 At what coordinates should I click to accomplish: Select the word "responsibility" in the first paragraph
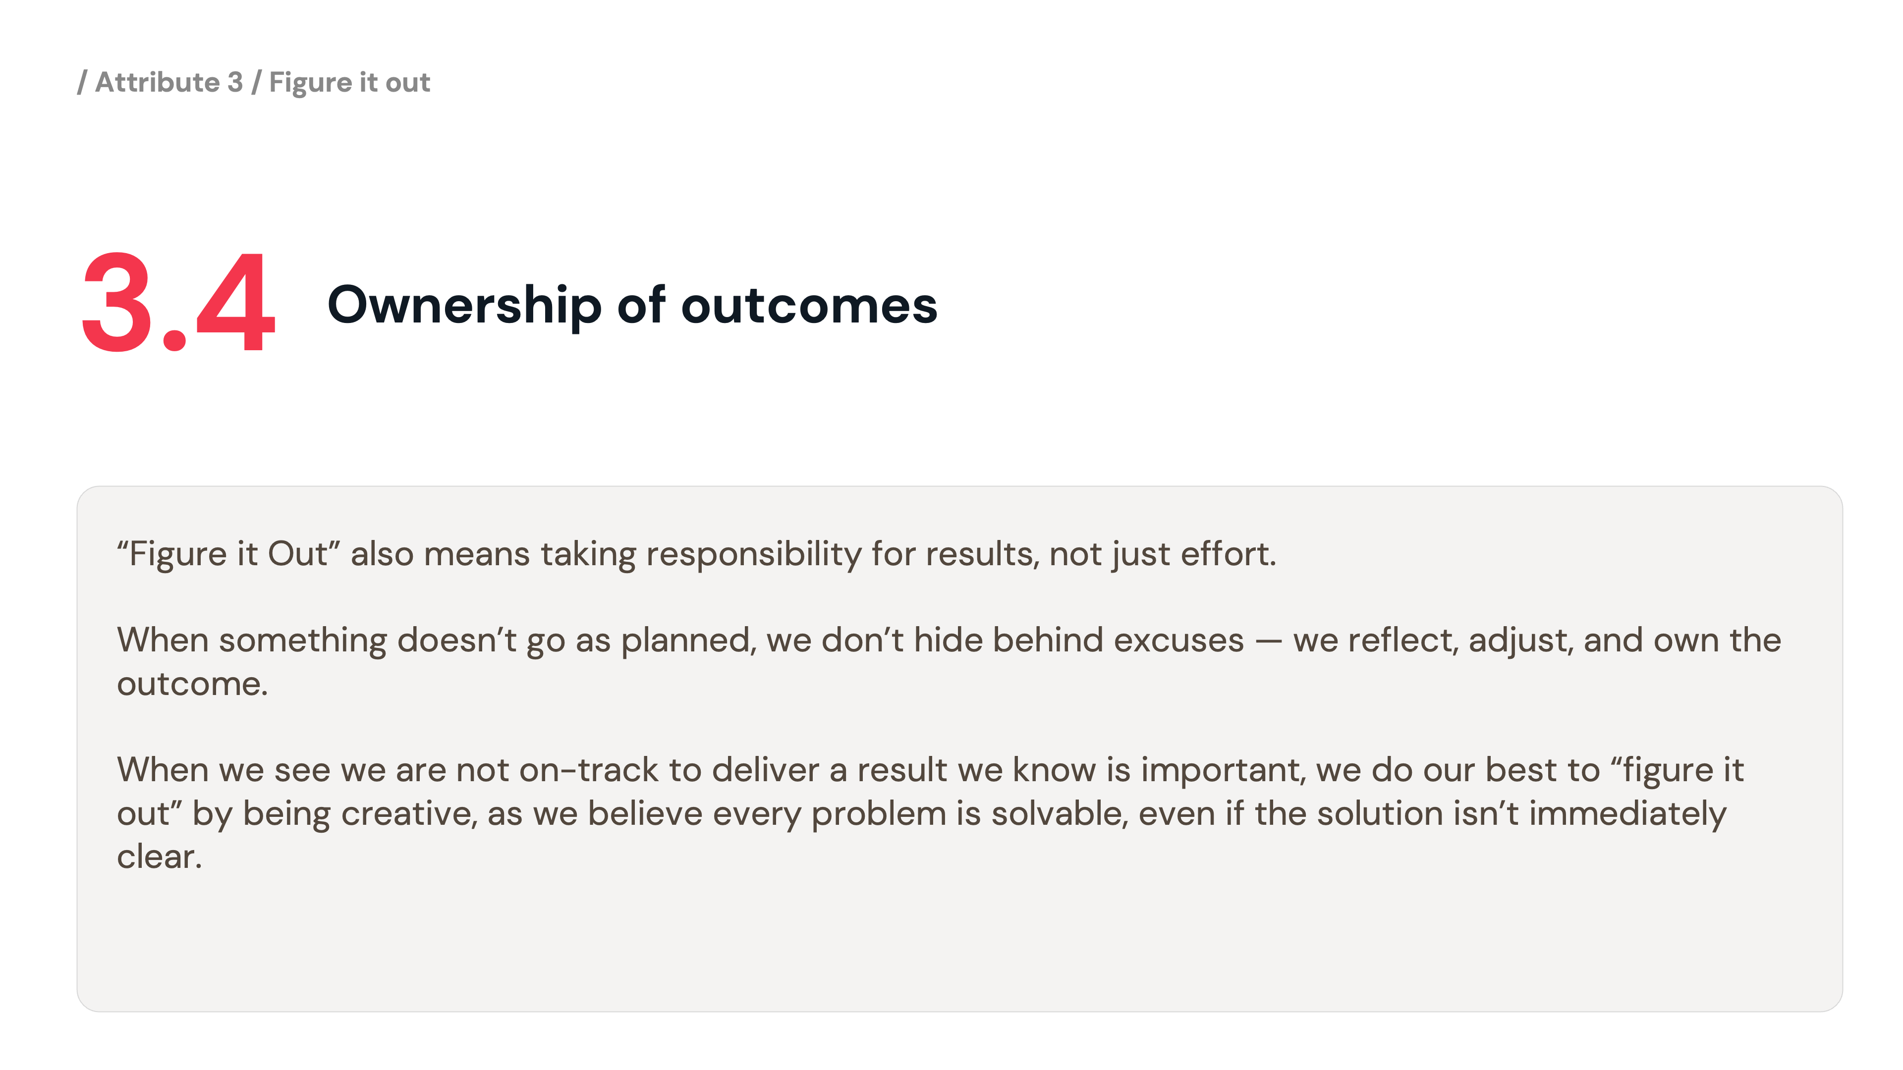point(753,554)
